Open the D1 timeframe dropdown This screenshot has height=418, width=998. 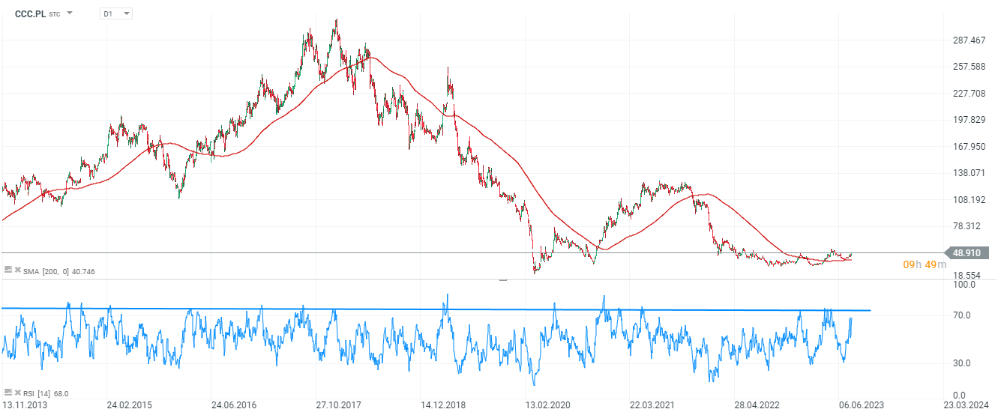(116, 13)
